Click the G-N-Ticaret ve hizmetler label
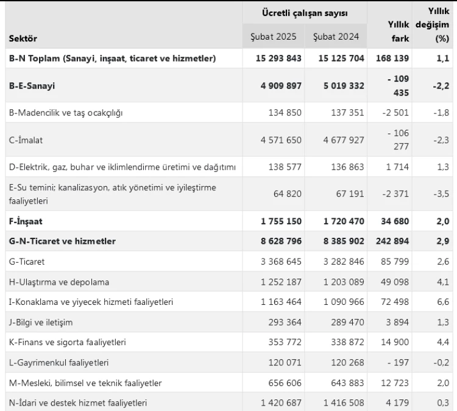 click(x=62, y=241)
